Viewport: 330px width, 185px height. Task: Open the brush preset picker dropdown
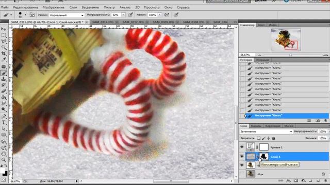coord(25,15)
